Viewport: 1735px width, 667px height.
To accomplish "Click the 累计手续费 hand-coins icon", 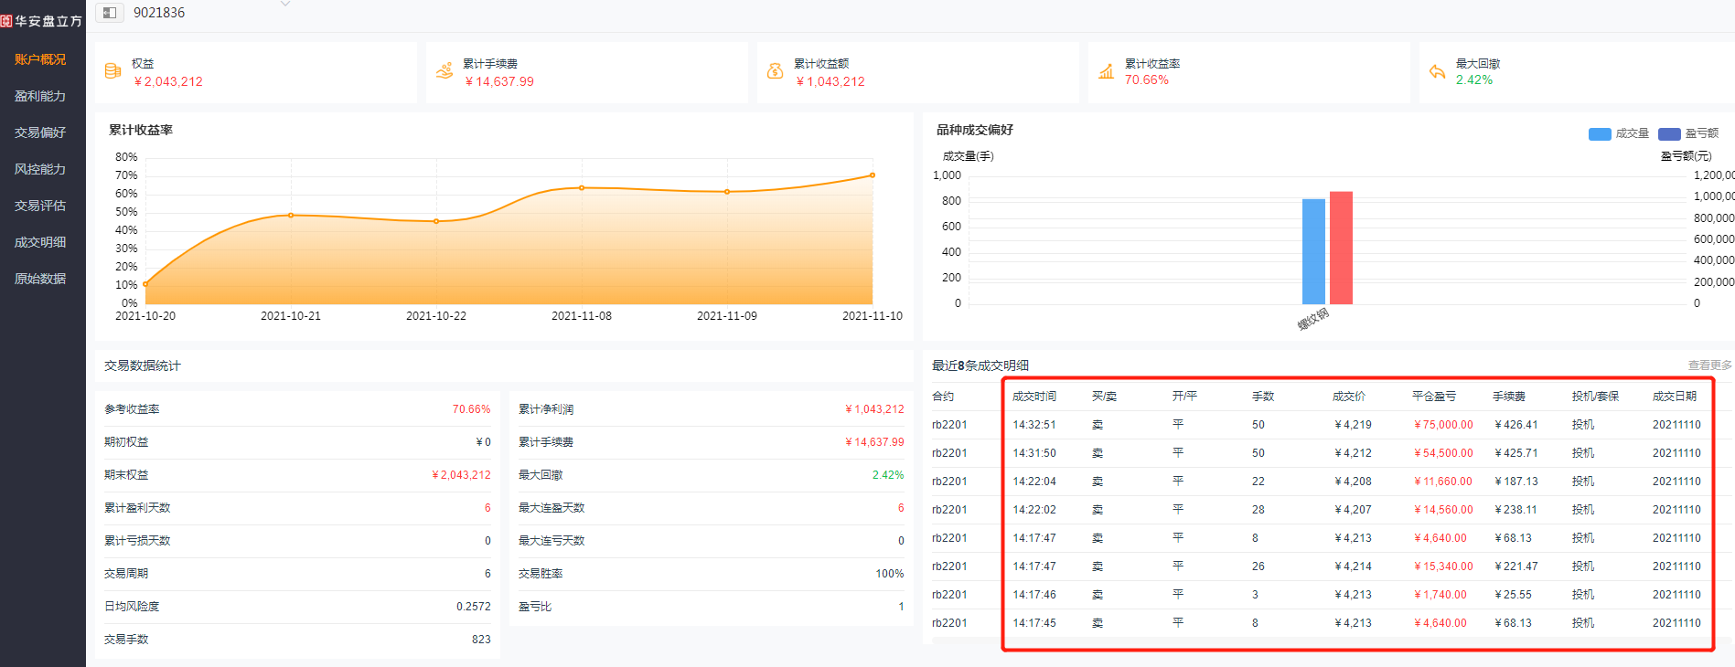I will coord(444,71).
